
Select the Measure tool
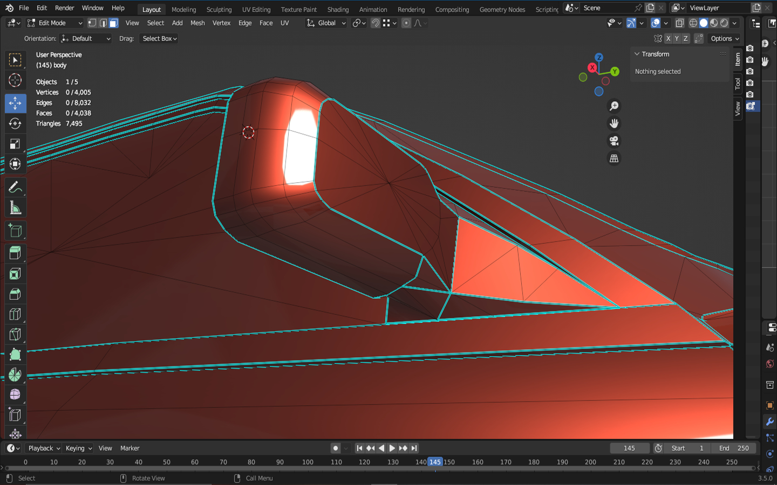(15, 208)
